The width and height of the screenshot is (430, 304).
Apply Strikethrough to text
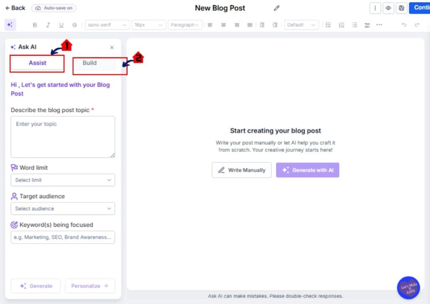tap(74, 25)
